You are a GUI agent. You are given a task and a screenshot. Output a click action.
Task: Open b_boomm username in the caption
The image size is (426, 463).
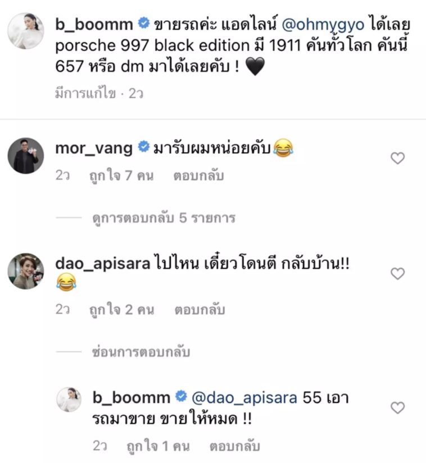pyautogui.click(x=94, y=24)
